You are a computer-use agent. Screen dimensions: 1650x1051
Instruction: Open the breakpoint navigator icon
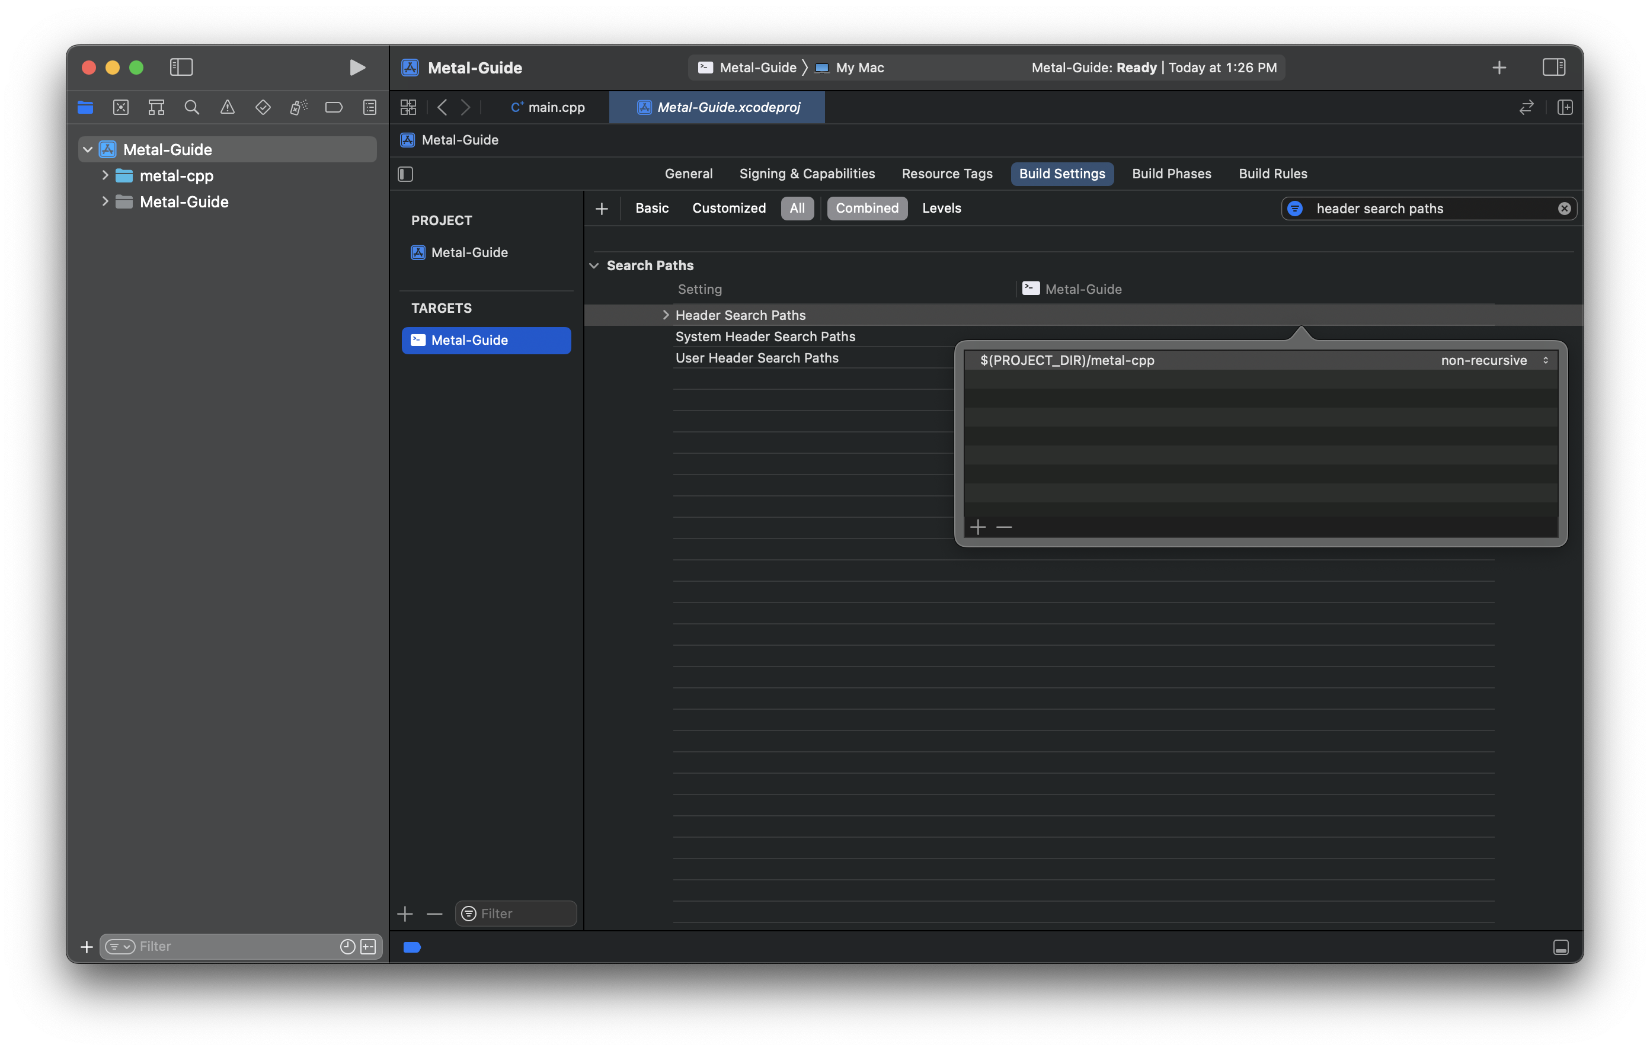tap(334, 107)
